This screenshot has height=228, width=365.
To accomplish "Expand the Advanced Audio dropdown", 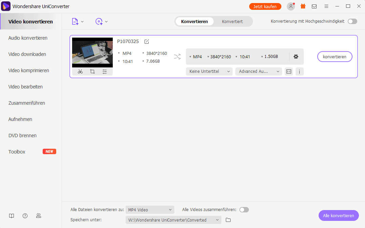I will (x=258, y=71).
